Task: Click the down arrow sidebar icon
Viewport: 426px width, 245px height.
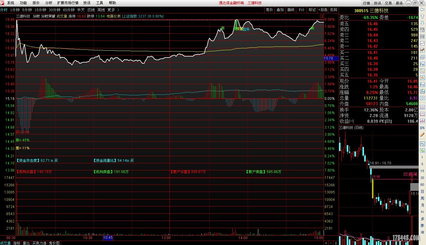Action: coord(422,23)
